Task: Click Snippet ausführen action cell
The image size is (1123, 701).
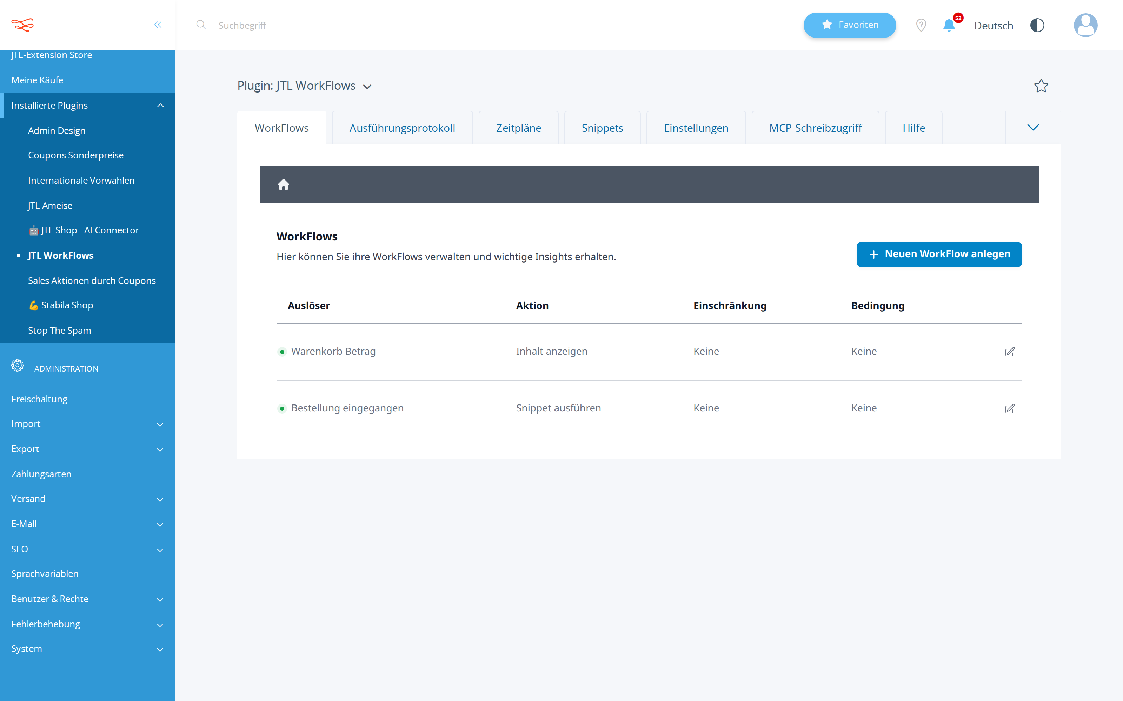Action: [x=558, y=408]
